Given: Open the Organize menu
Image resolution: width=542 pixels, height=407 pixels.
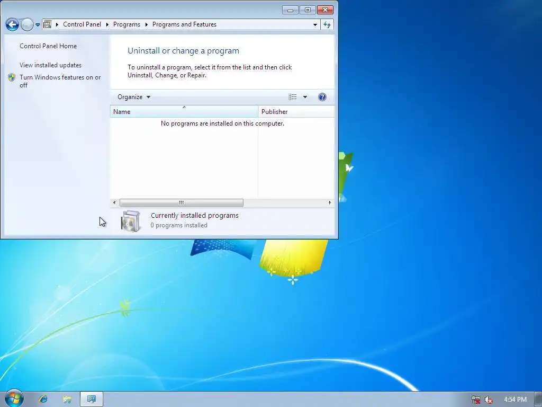Looking at the screenshot, I should pyautogui.click(x=134, y=97).
